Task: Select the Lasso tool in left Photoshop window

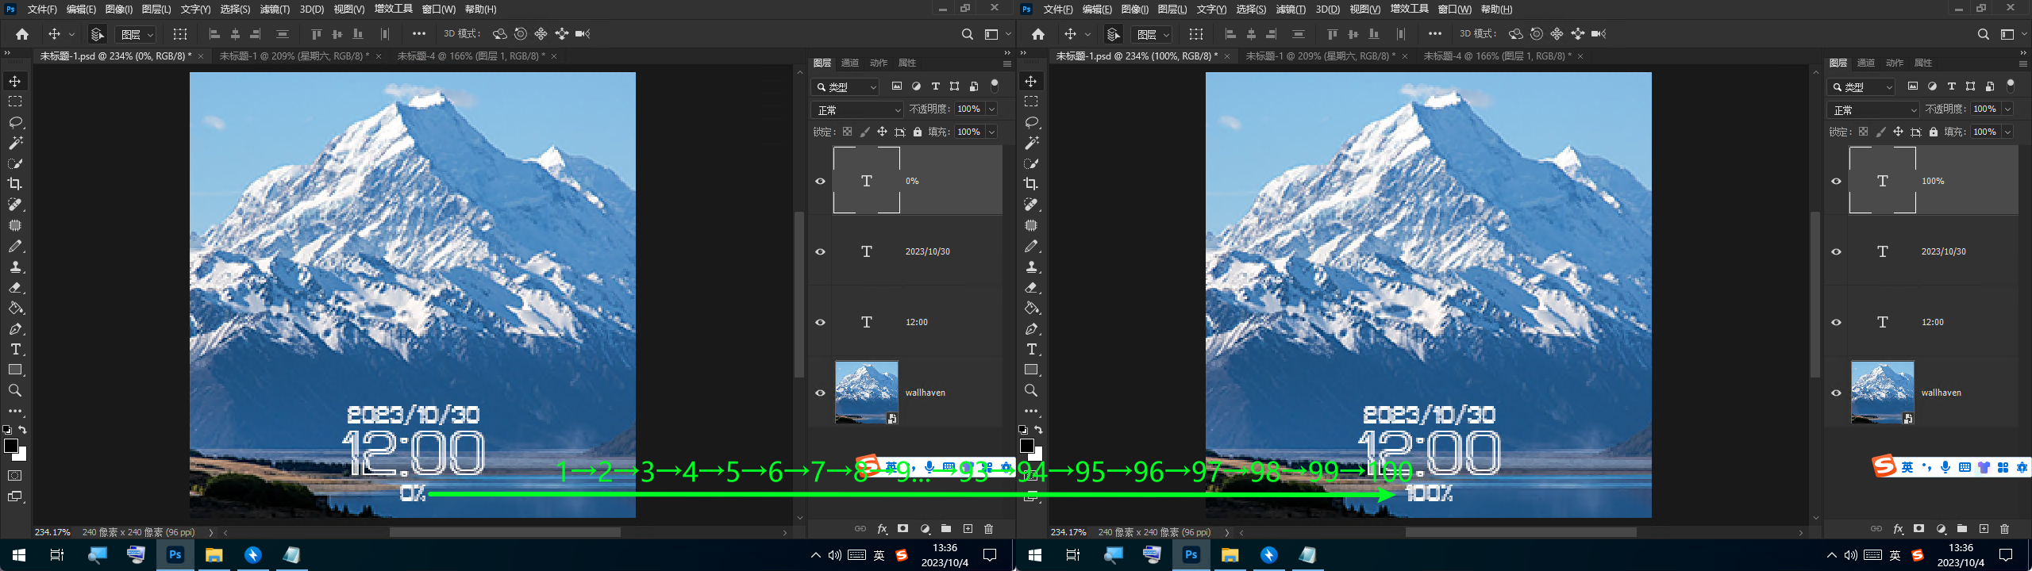Action: (x=15, y=122)
